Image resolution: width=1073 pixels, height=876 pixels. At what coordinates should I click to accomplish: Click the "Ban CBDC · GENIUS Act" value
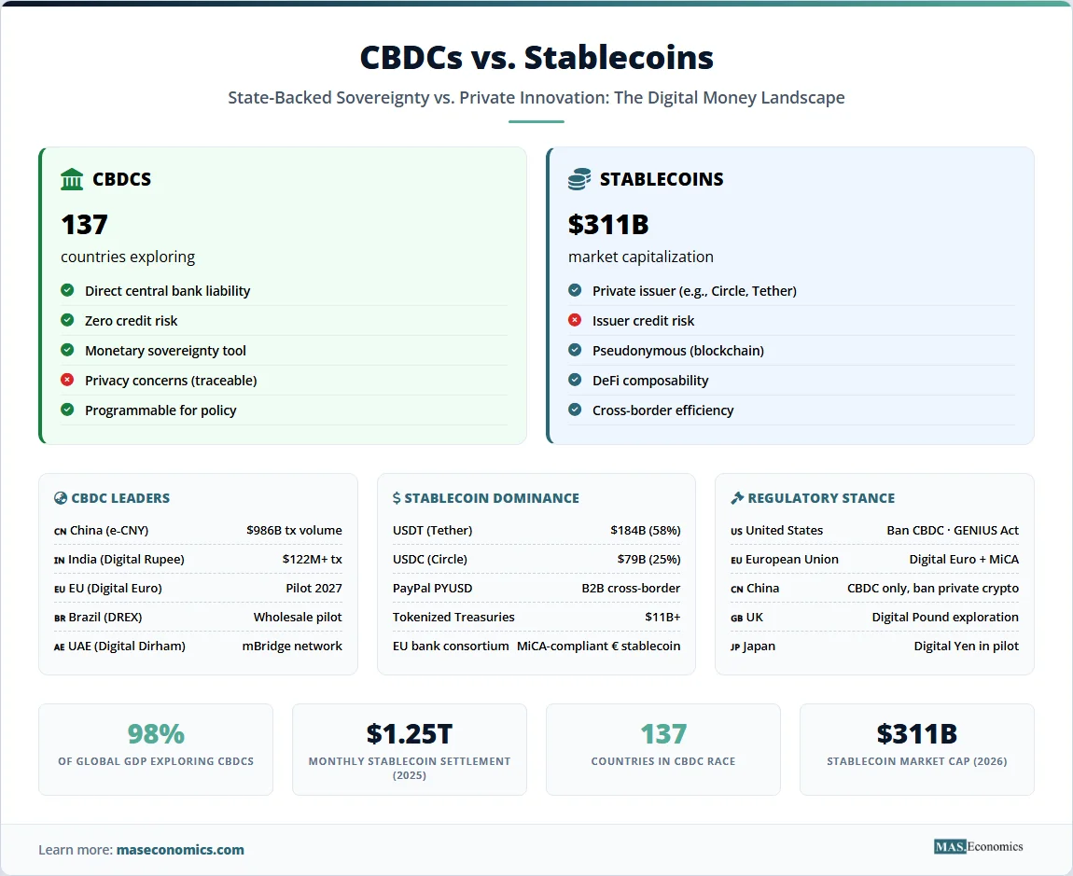[953, 531]
